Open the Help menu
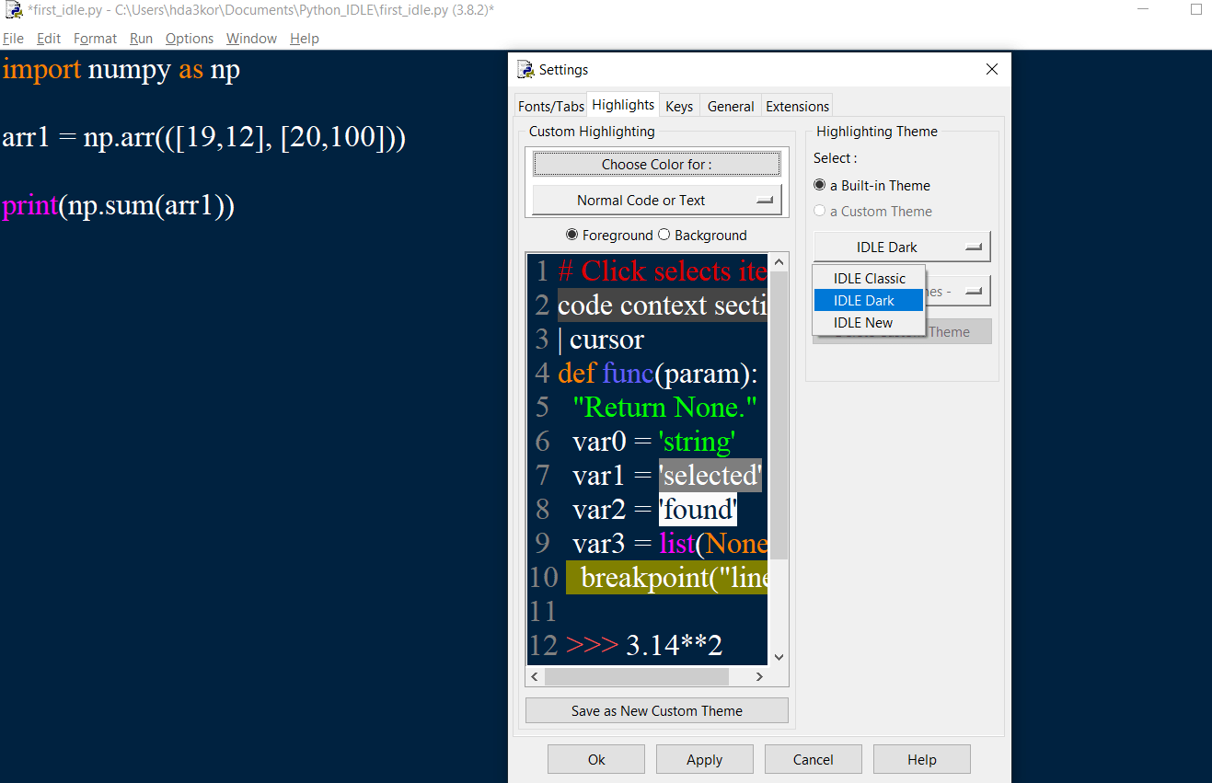Image resolution: width=1212 pixels, height=783 pixels. [x=305, y=39]
